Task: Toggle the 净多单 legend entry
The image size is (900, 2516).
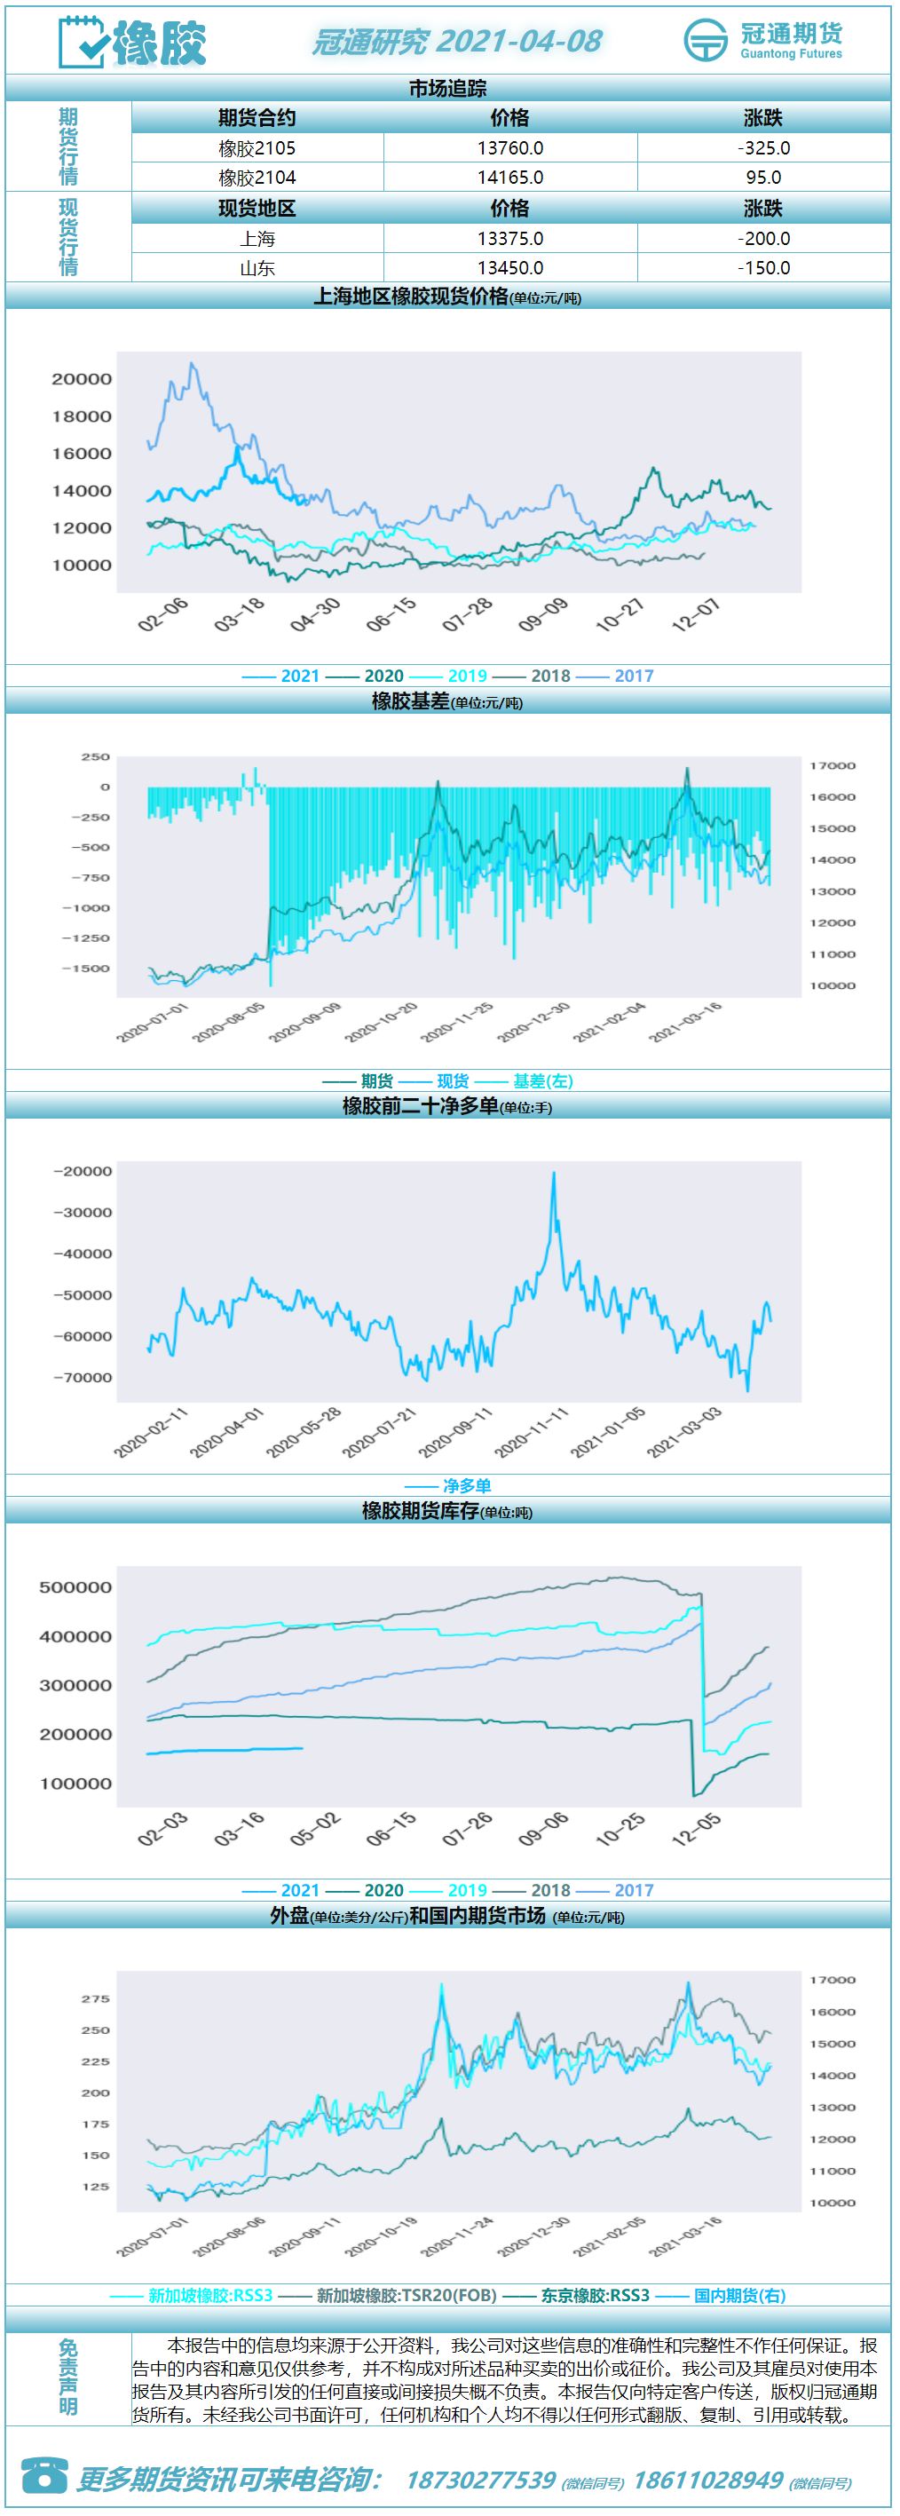Action: tap(449, 1486)
